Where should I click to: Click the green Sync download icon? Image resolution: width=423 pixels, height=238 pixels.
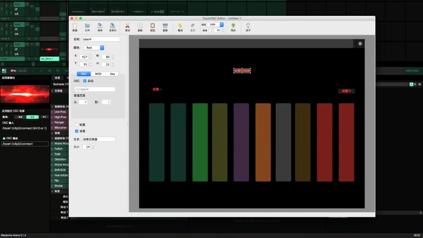(233, 26)
